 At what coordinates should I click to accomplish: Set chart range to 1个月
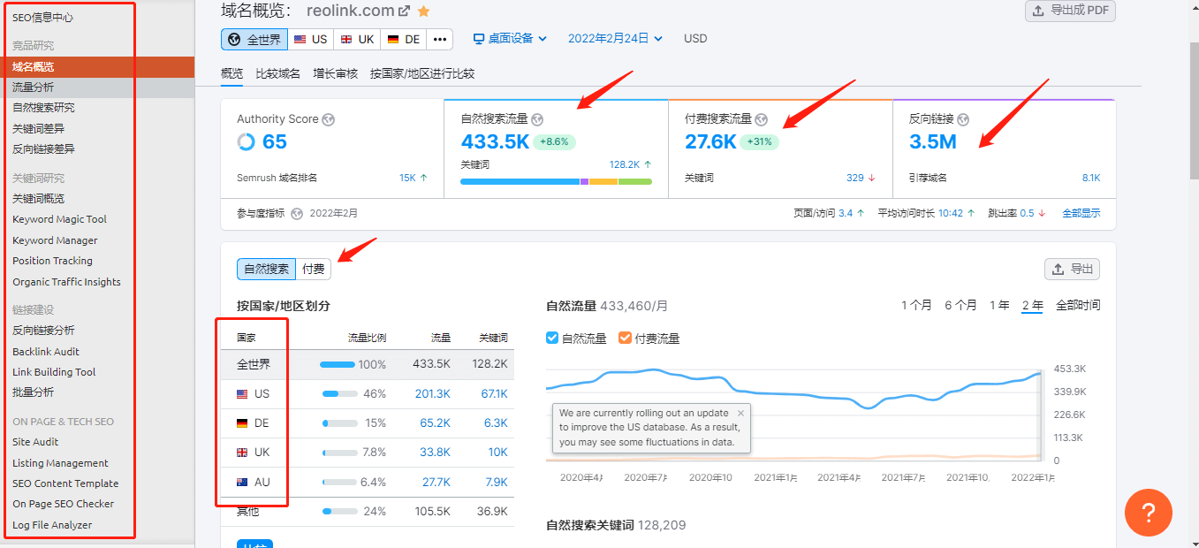click(x=916, y=305)
